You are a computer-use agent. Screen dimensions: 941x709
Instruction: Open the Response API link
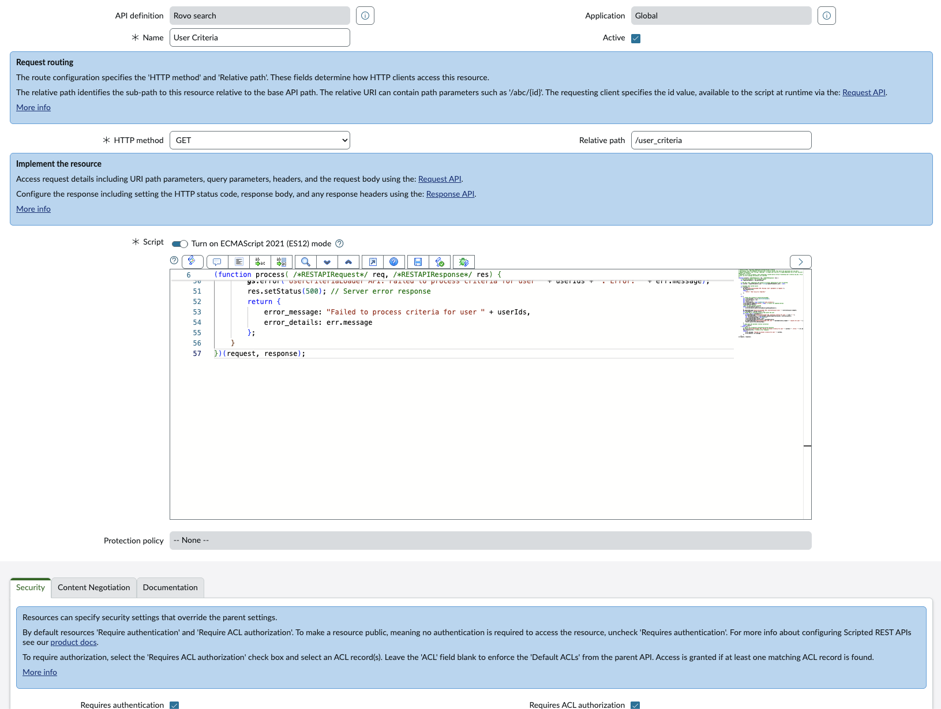pyautogui.click(x=450, y=194)
